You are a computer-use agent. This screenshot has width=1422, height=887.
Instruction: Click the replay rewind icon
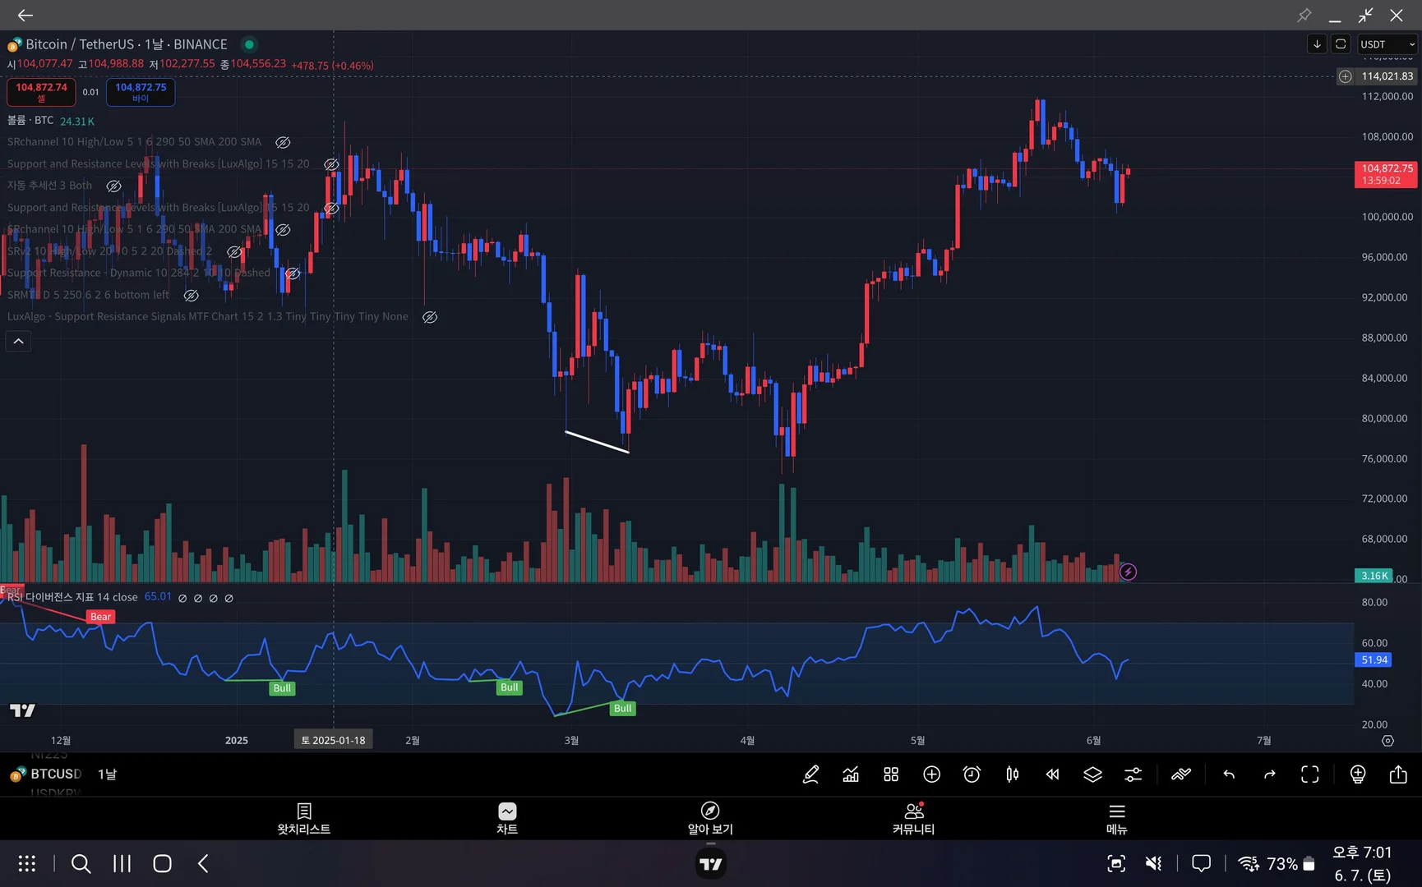pos(1052,774)
